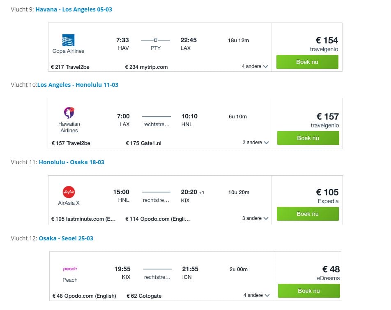Select the €217 Travel2be offer
Image resolution: width=391 pixels, height=310 pixels.
[70, 67]
